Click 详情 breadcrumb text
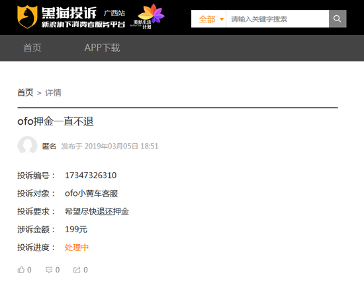 click(53, 93)
